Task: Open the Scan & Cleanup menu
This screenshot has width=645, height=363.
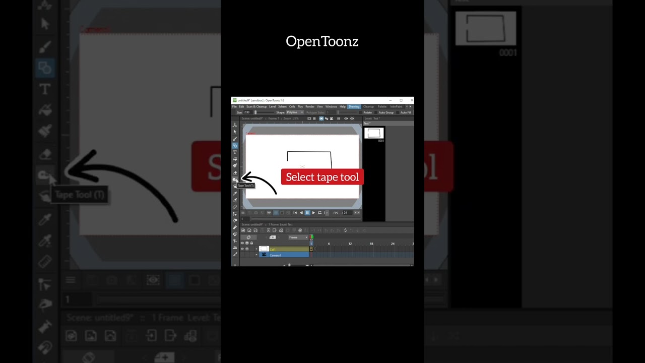Action: point(256,106)
